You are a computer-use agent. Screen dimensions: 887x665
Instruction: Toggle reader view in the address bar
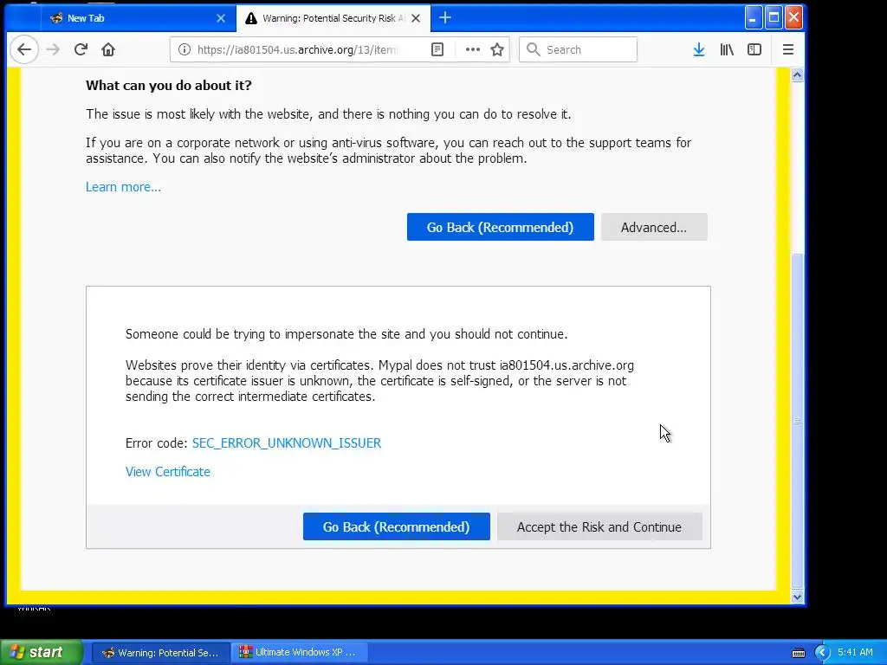(x=437, y=49)
